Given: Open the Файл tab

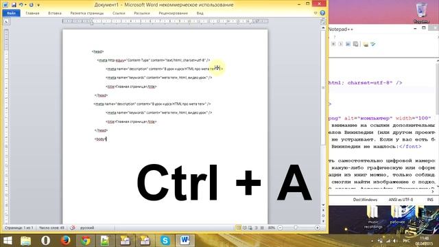Looking at the screenshot, I should tap(11, 13).
